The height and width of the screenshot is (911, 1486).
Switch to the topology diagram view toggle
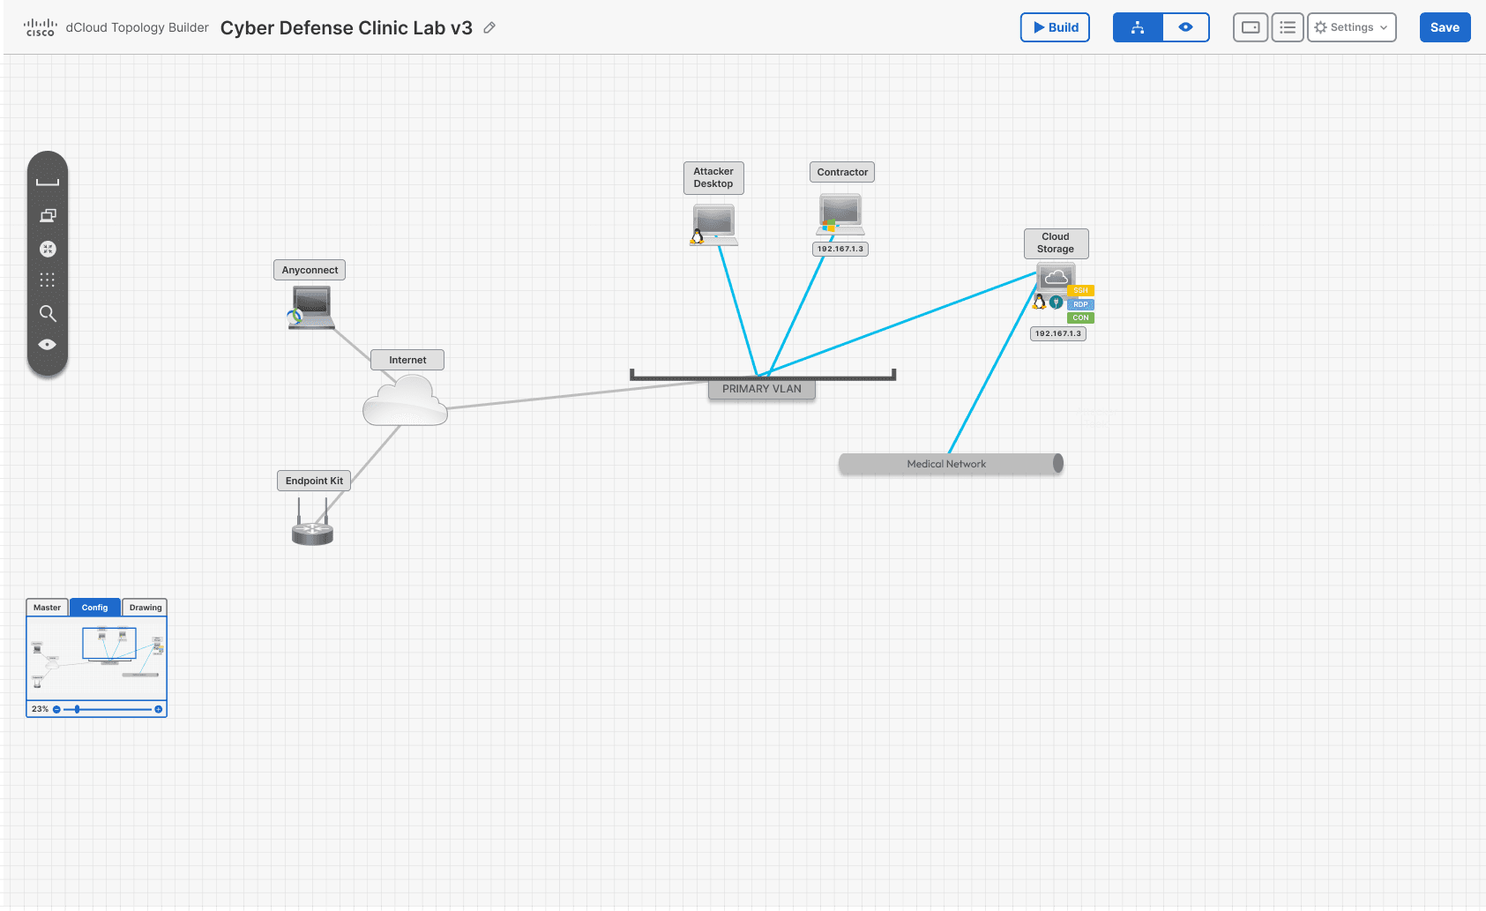1138,27
